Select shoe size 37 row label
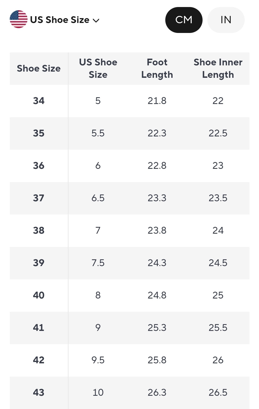Image resolution: width=259 pixels, height=409 pixels. (x=39, y=198)
